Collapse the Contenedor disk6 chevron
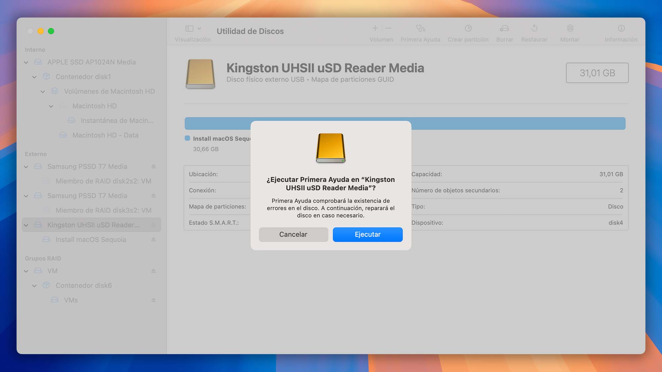Image resolution: width=662 pixels, height=372 pixels. click(34, 286)
